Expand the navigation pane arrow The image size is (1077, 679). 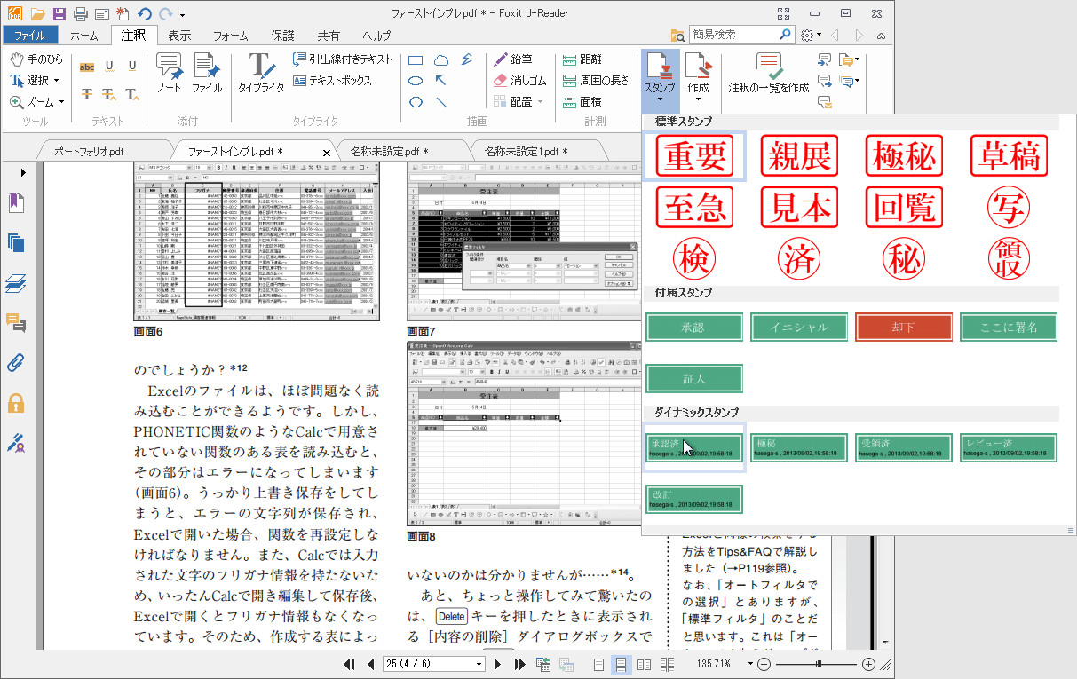(x=23, y=172)
